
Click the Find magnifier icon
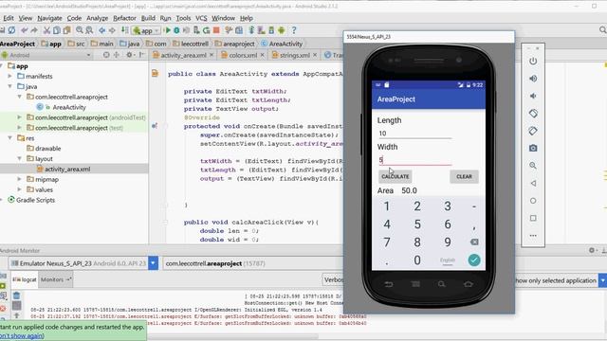(x=80, y=30)
